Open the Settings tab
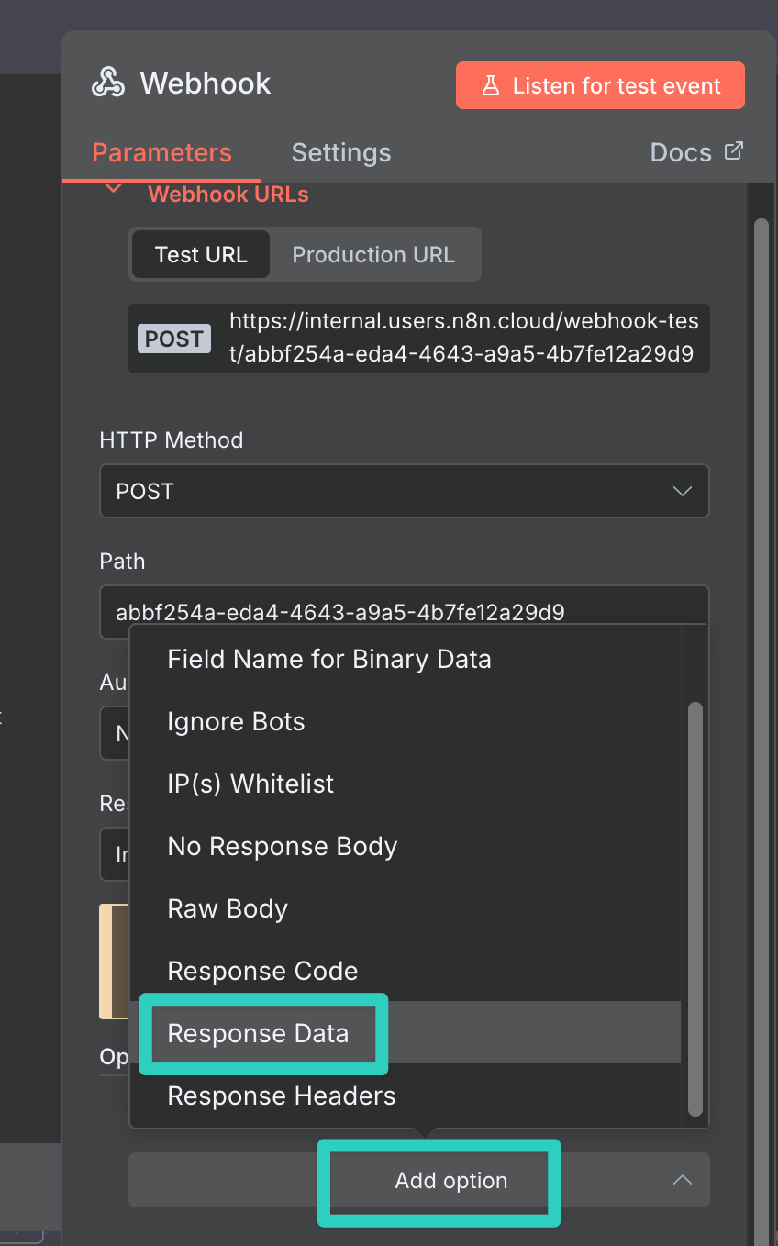 [x=341, y=152]
